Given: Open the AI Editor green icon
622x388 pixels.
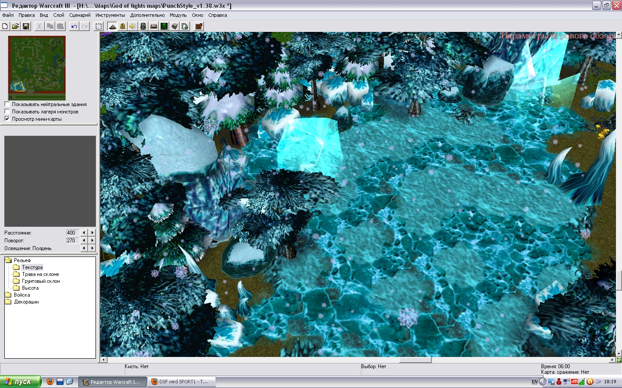Looking at the screenshot, I should pyautogui.click(x=164, y=26).
